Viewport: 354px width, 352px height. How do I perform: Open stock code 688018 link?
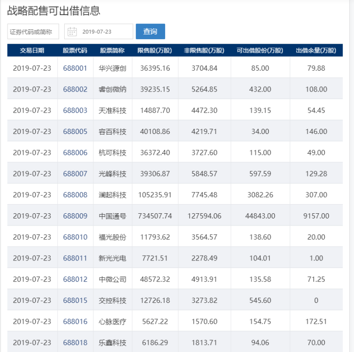75,343
